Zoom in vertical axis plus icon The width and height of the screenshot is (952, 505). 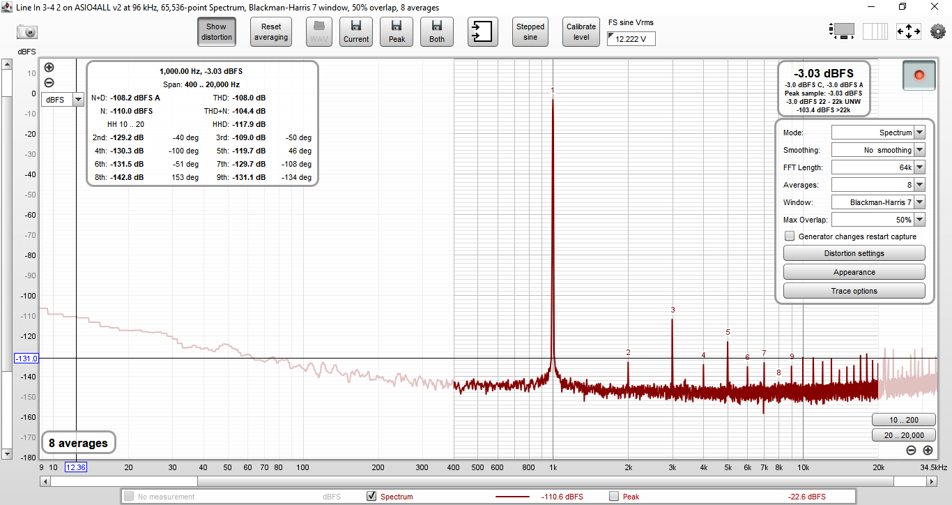pos(49,68)
